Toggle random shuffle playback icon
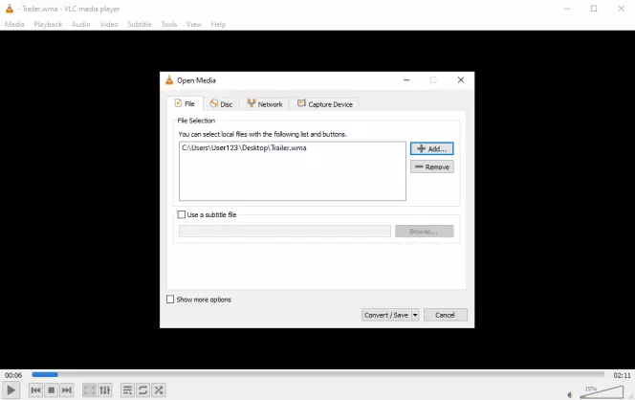Viewport: 635px width, 400px height. (x=159, y=390)
